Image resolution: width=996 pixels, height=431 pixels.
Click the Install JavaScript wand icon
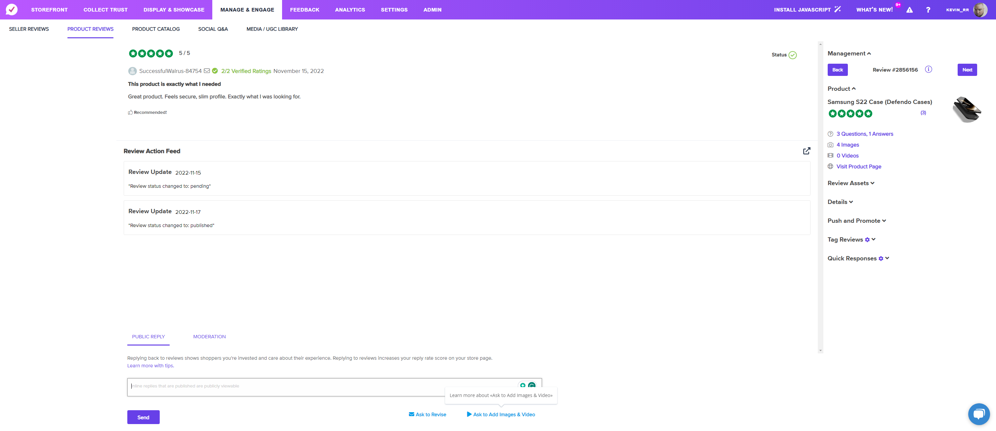(838, 9)
